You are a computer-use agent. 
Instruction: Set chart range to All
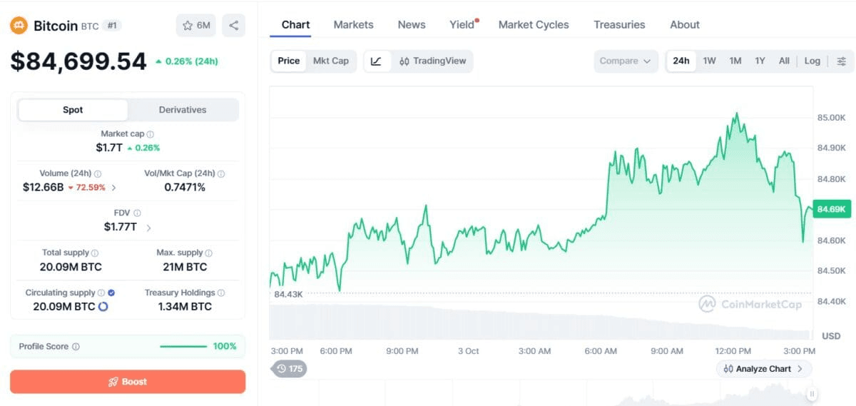[784, 61]
